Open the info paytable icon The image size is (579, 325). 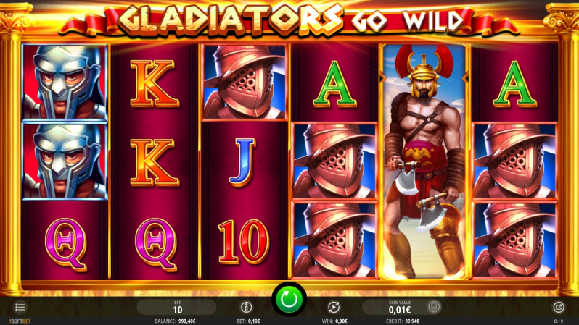(246, 307)
